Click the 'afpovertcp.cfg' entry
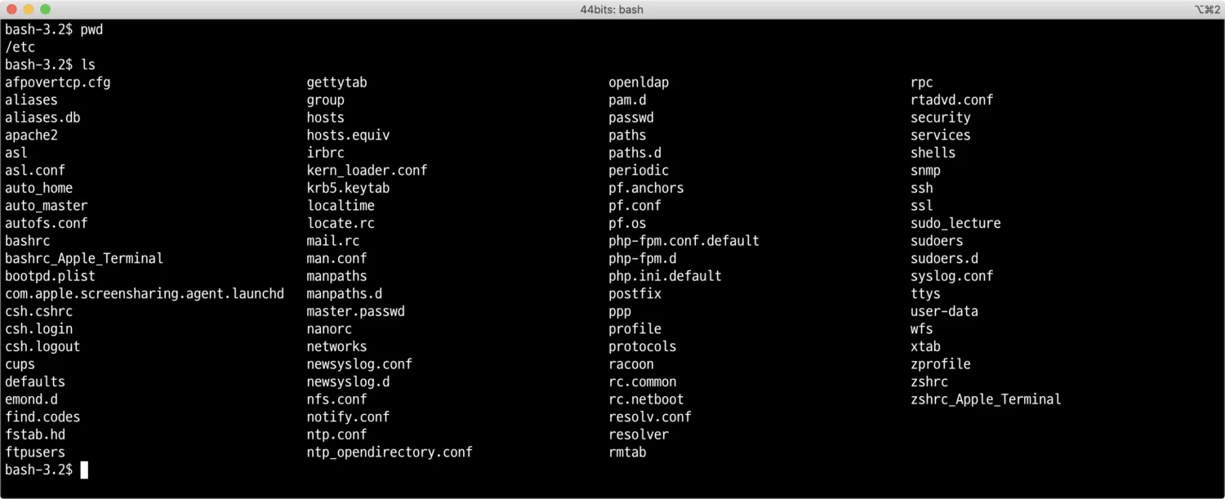Screen dimensions: 1225x499 [x=57, y=82]
